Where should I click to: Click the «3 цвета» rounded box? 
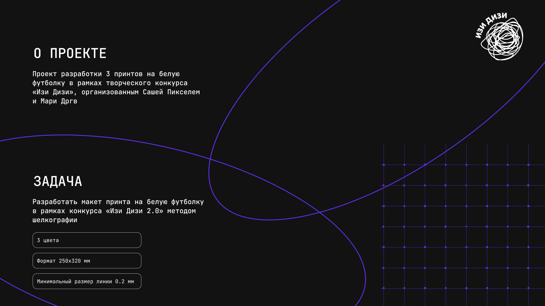click(x=87, y=240)
